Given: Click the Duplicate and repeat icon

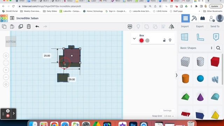Looking at the screenshot, I should pos(21,27).
